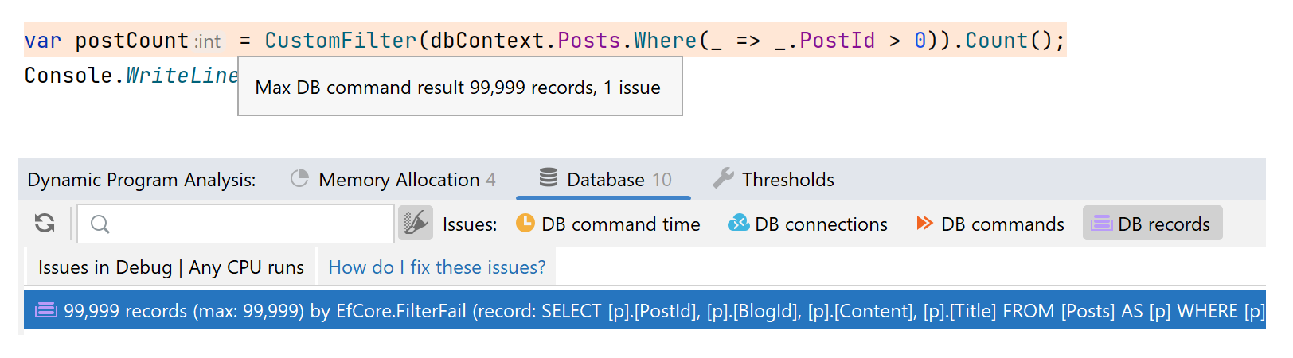This screenshot has height=358, width=1293.
Task: Click the refresh issues icon
Action: 45,224
